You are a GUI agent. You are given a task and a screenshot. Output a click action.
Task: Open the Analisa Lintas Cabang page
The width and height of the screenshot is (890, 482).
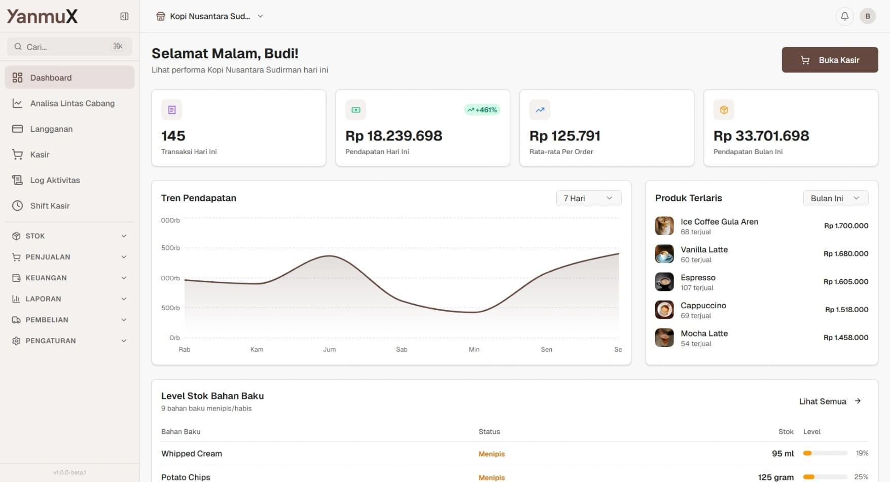[x=72, y=103]
